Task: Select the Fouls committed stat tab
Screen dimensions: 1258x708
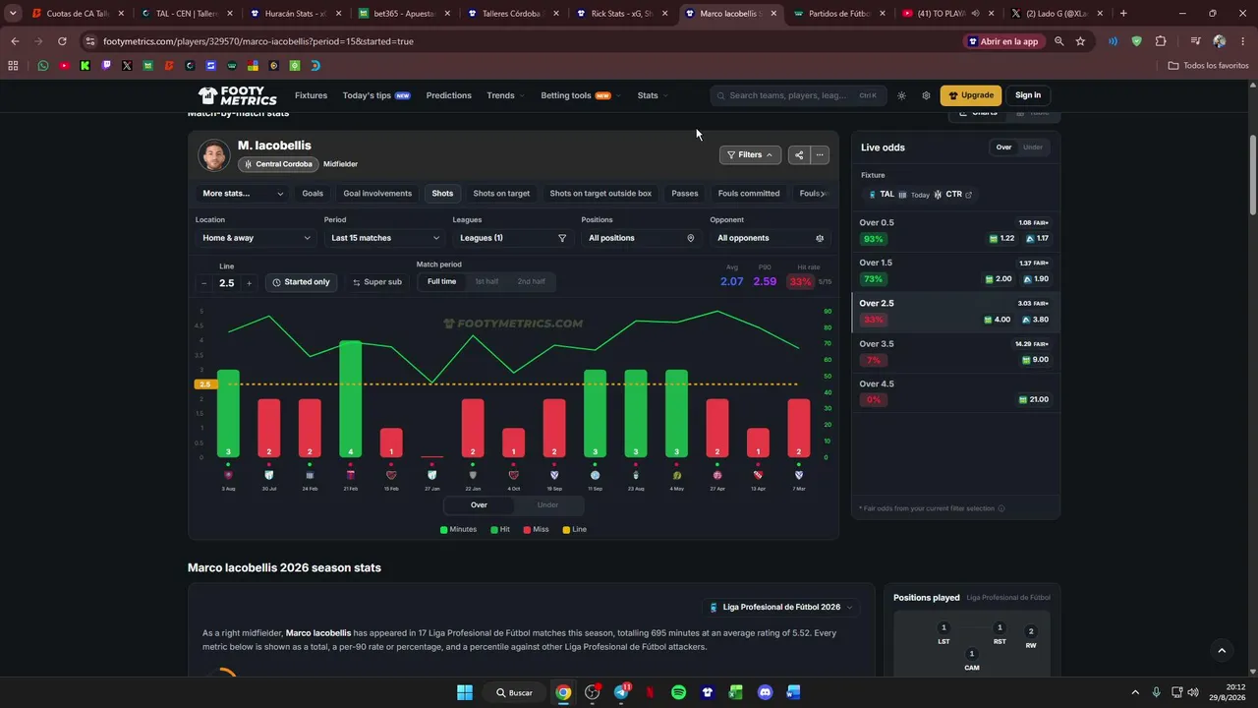Action: pos(749,194)
